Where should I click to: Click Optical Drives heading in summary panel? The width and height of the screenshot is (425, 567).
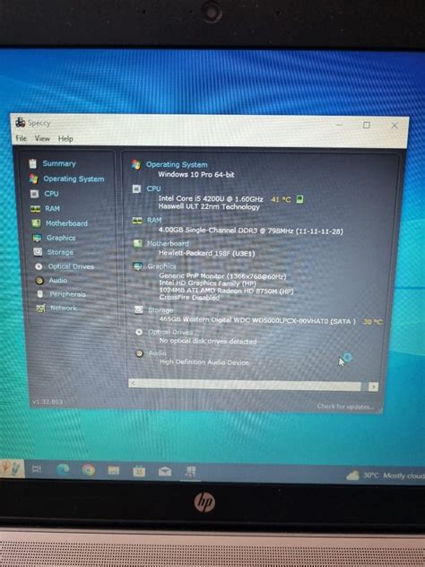(x=170, y=332)
